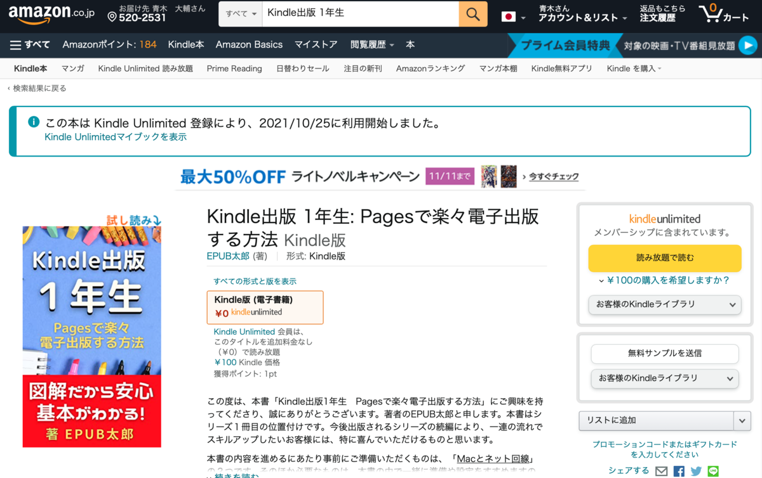Open Kindle Unlimitedマイブックを表示 link
Screen dimensions: 762x478
[116, 136]
